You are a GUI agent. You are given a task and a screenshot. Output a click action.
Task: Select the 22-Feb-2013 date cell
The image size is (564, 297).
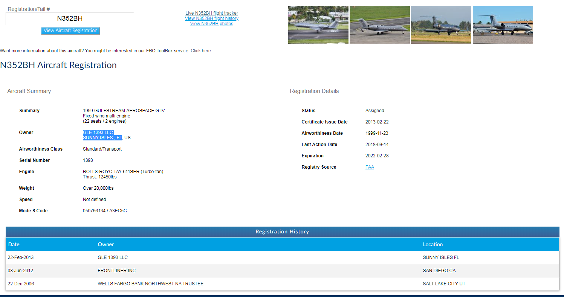click(21, 257)
